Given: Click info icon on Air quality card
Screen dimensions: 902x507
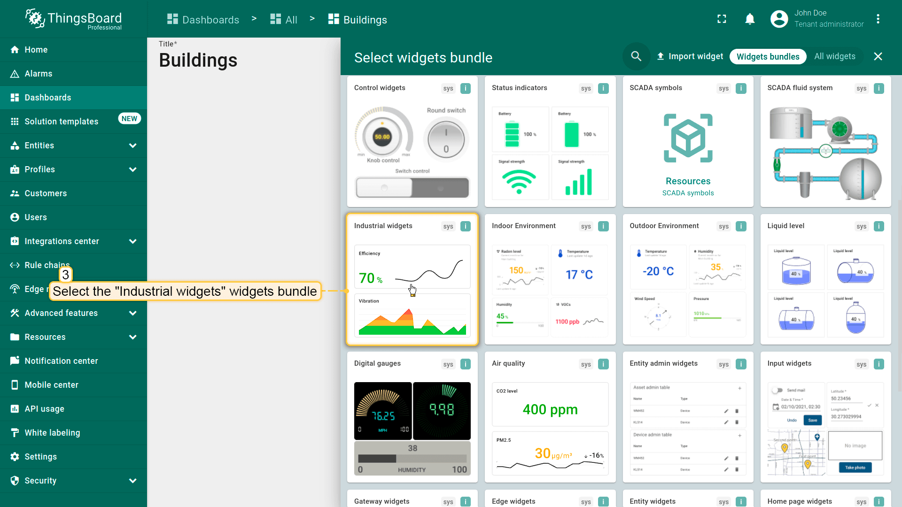Looking at the screenshot, I should (603, 364).
